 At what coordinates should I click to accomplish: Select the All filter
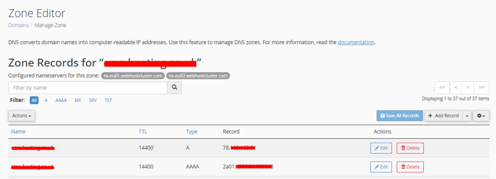[34, 100]
